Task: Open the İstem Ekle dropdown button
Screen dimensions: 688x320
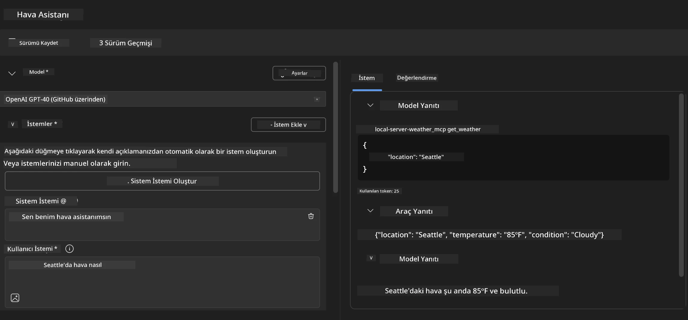Action: point(288,125)
